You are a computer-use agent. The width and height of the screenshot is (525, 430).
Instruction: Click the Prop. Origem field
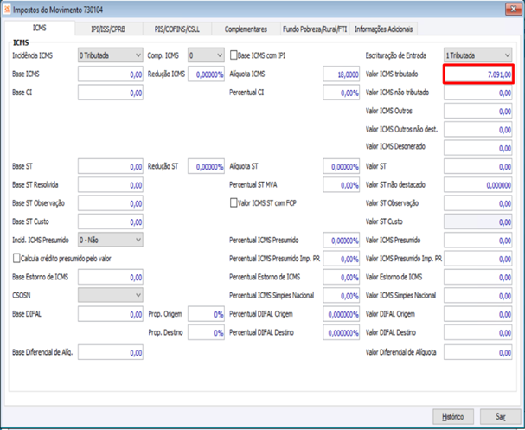206,314
